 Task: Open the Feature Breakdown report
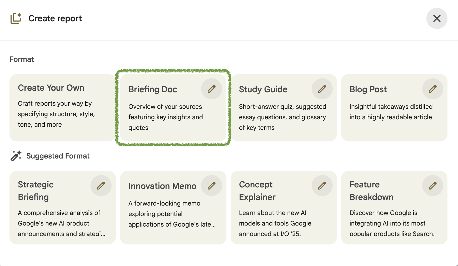click(x=390, y=218)
